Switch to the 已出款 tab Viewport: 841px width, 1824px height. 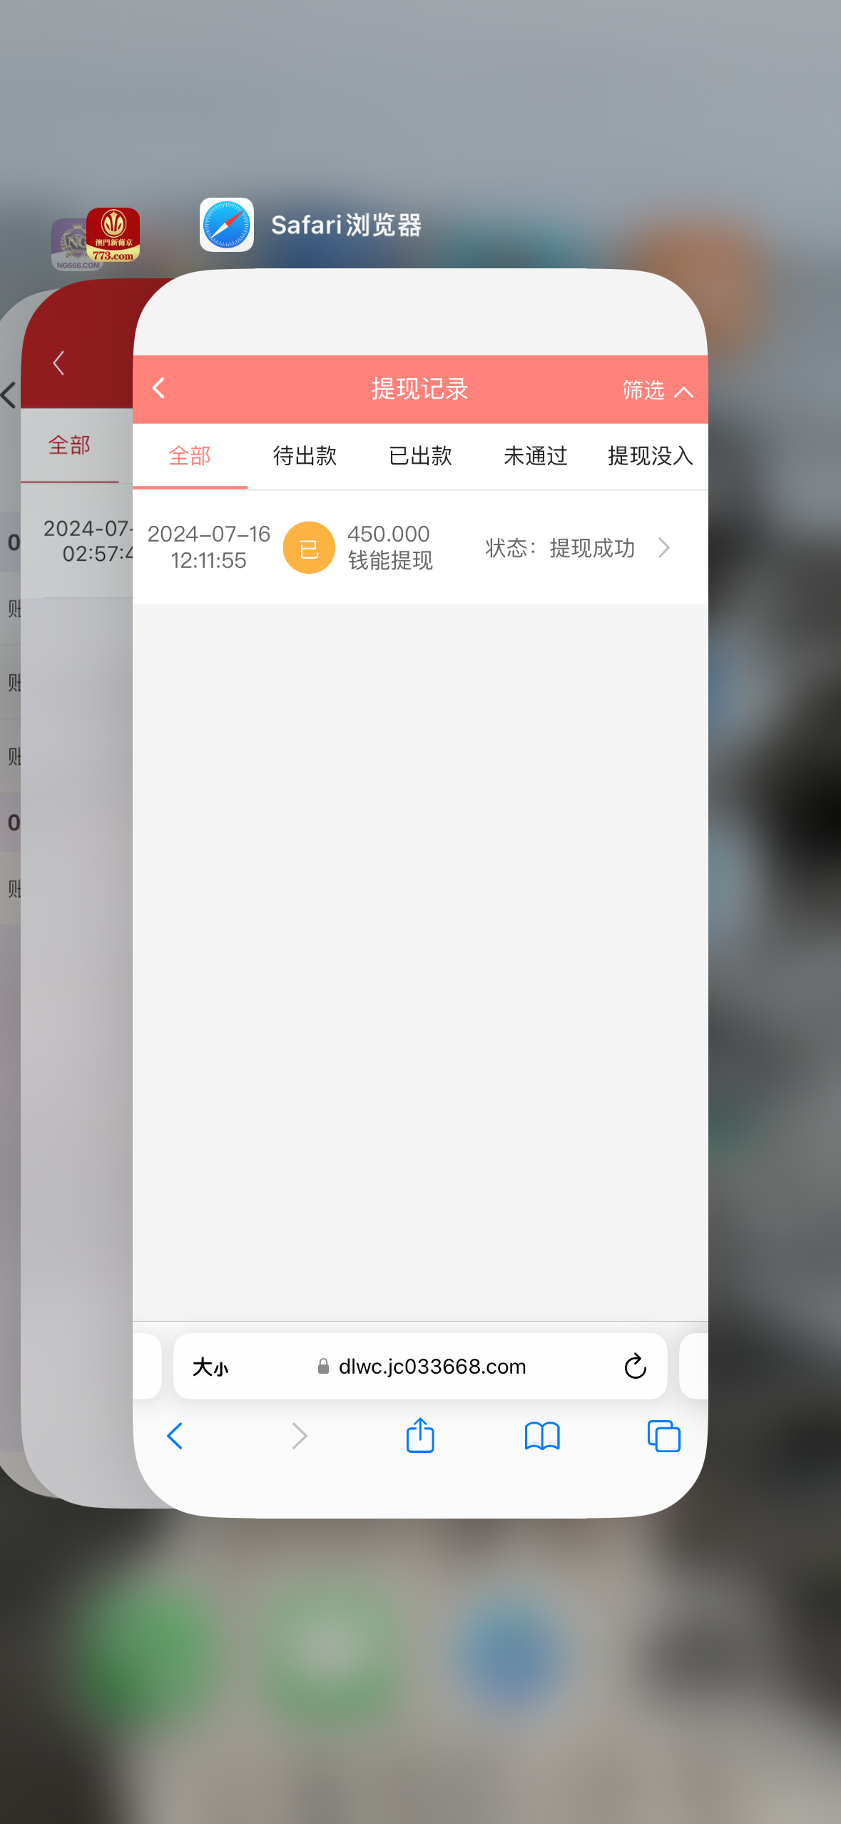(x=420, y=455)
